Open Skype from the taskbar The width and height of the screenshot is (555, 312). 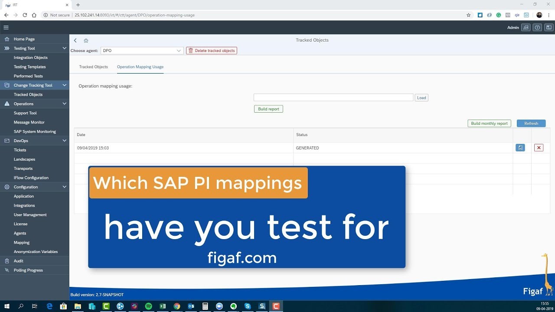pos(248,306)
